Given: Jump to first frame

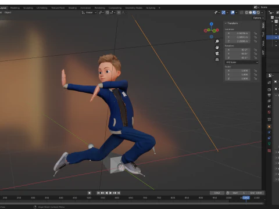Looking at the screenshot, I should point(98,193).
